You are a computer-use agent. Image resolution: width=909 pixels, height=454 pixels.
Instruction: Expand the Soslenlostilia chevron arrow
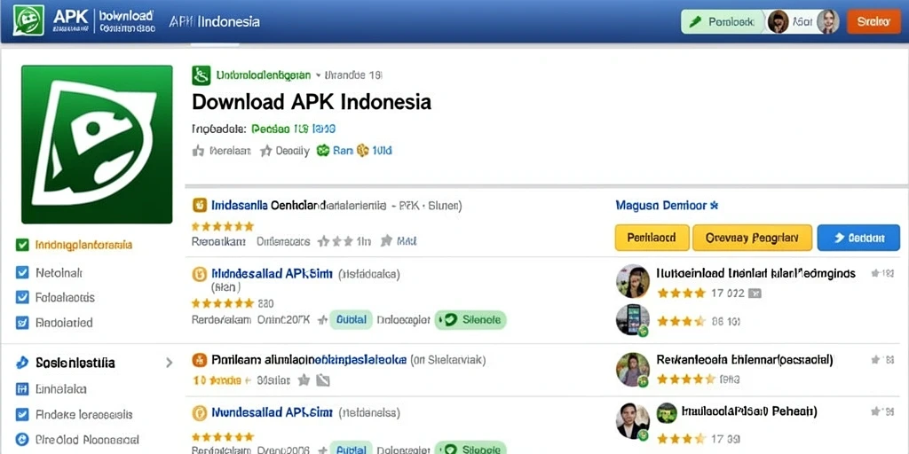(x=169, y=363)
